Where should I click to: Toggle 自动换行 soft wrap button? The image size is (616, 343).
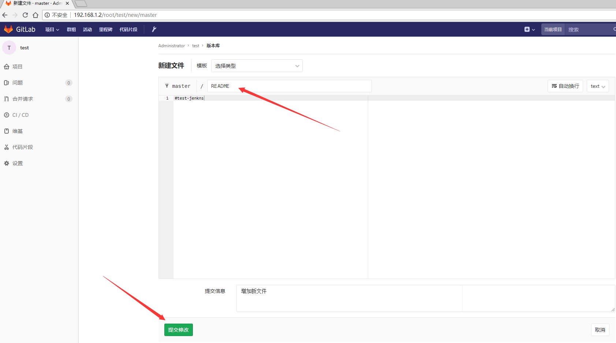pyautogui.click(x=565, y=86)
